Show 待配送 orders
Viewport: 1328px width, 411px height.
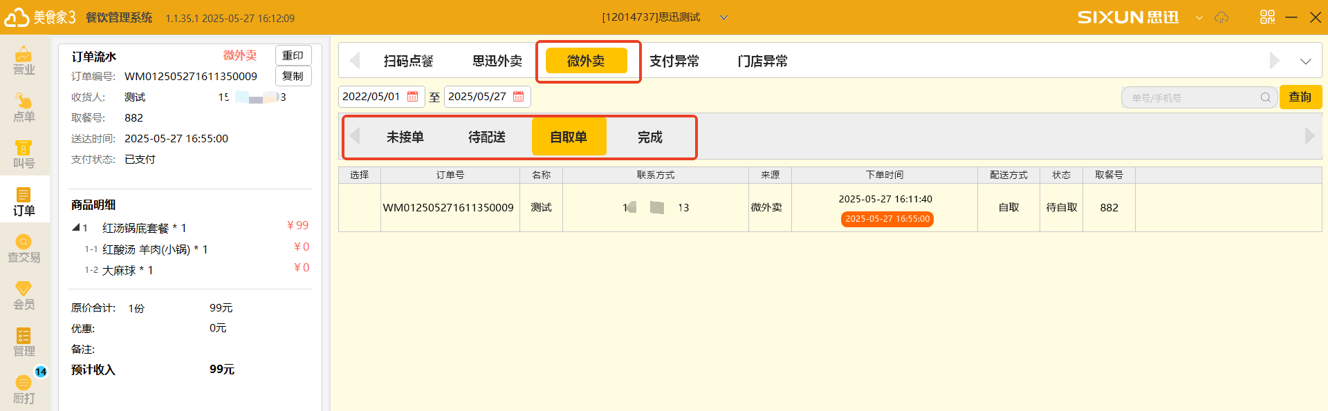[x=487, y=137]
